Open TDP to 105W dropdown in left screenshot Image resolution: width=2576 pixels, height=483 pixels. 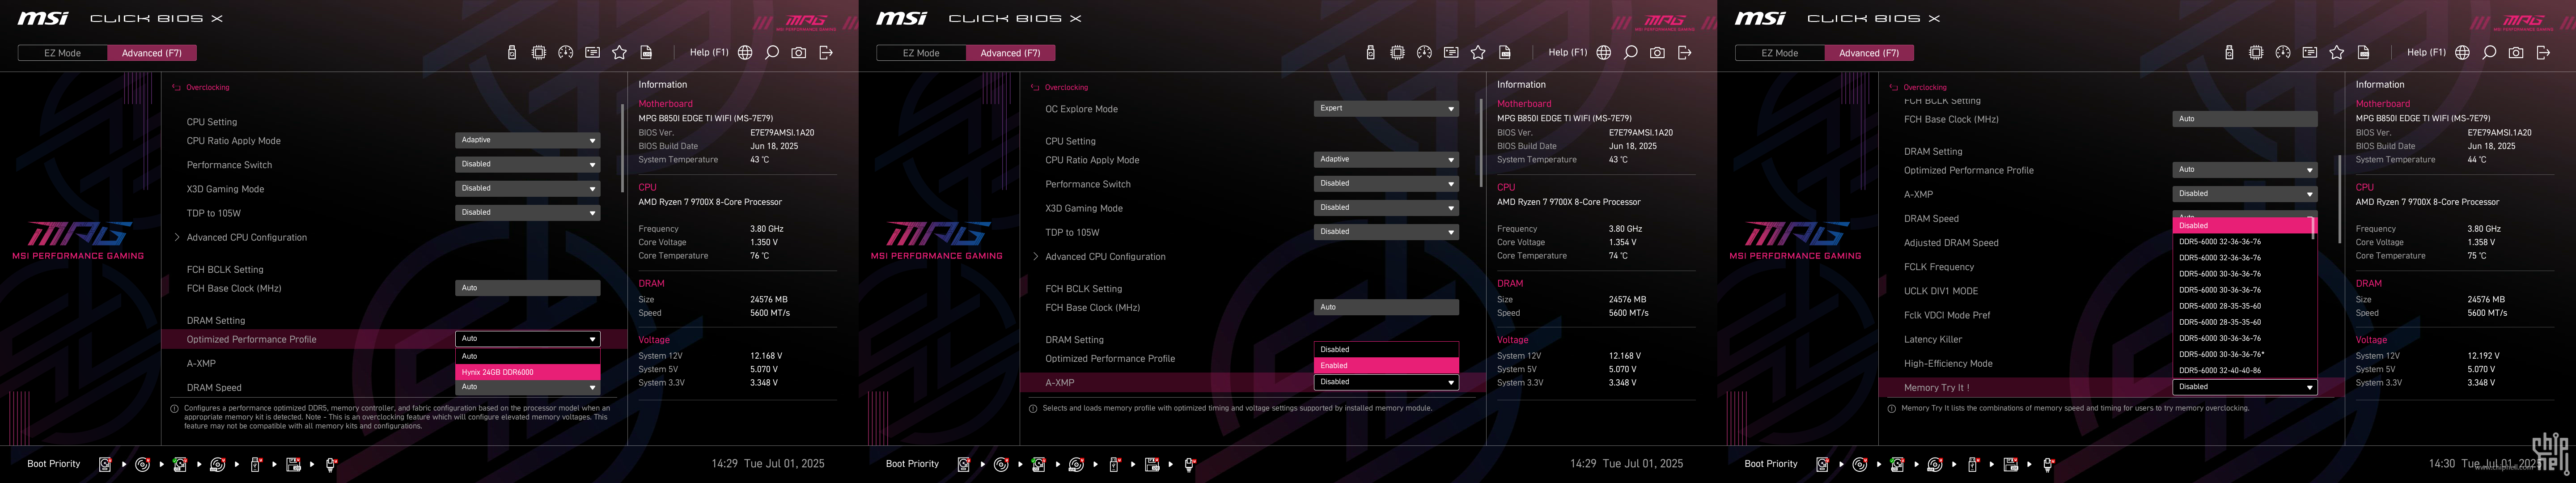point(528,212)
